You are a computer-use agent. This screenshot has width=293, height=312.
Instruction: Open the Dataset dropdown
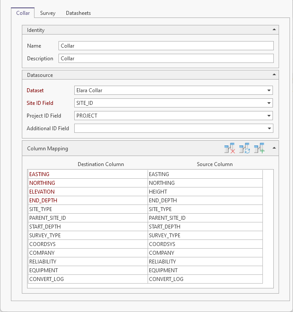[x=268, y=90]
